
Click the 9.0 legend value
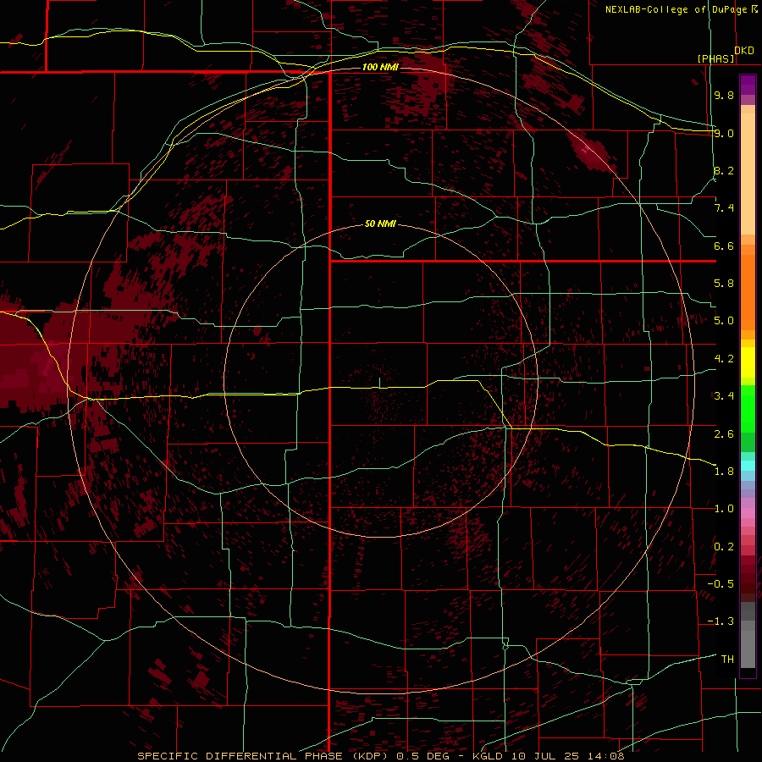pos(724,133)
